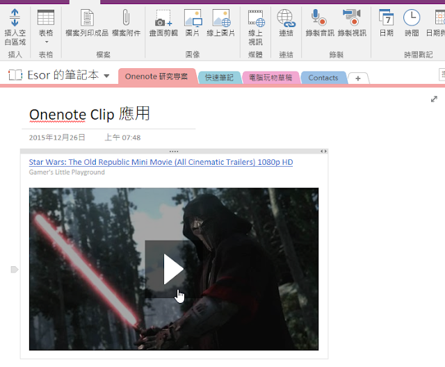Click the date 2015年12月26日

pos(57,138)
